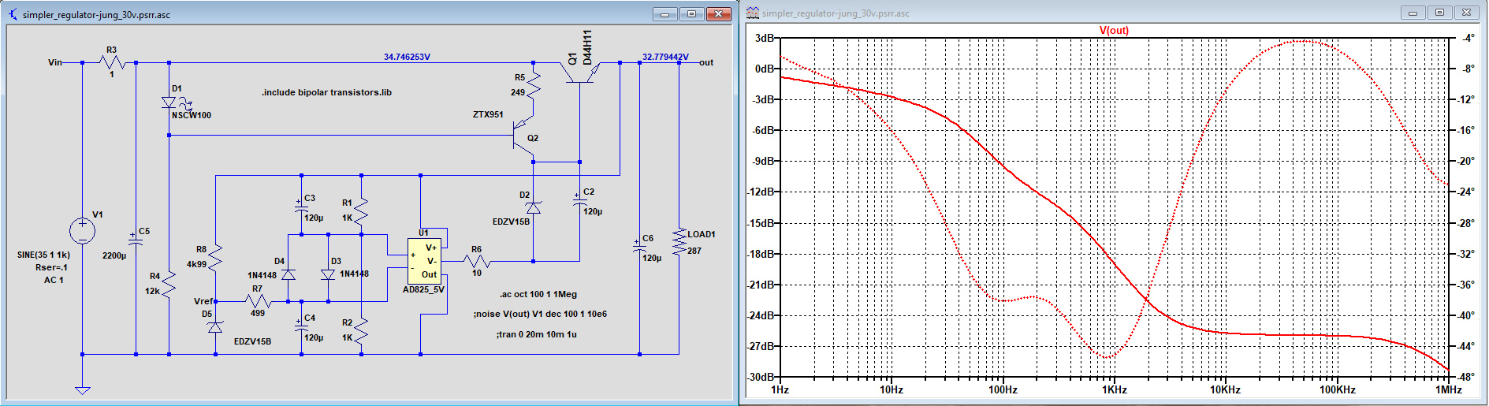Click the ;noise V(out) V1 directive comment

click(x=540, y=314)
